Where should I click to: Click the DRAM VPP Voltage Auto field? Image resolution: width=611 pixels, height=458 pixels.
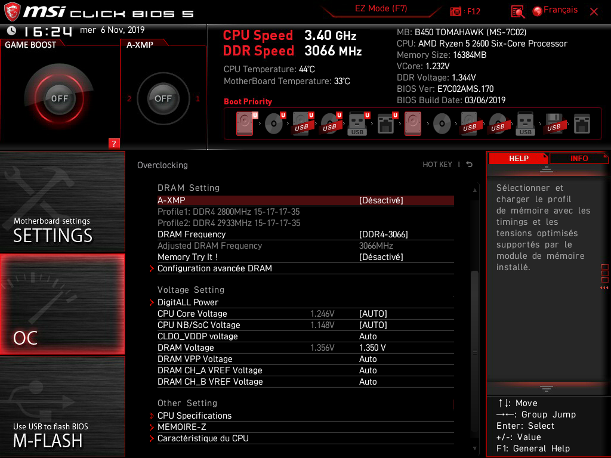368,359
